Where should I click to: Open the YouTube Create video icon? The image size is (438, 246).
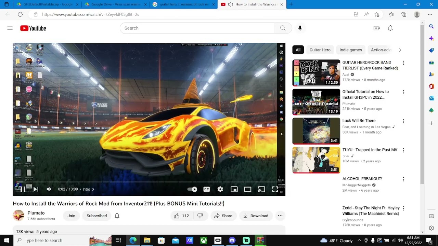(376, 28)
